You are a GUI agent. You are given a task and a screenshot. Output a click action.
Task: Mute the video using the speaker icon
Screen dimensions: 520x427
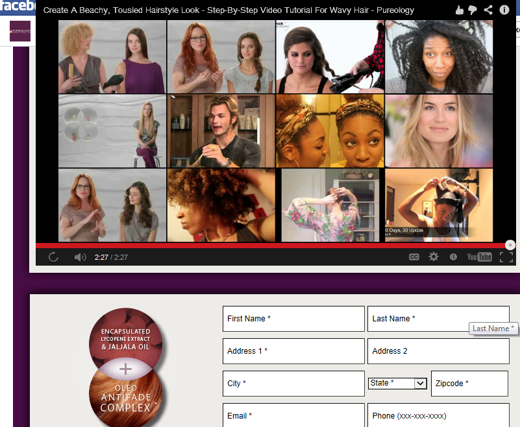coord(80,257)
